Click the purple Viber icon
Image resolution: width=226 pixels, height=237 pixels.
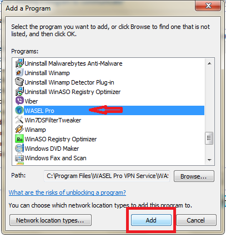19,101
